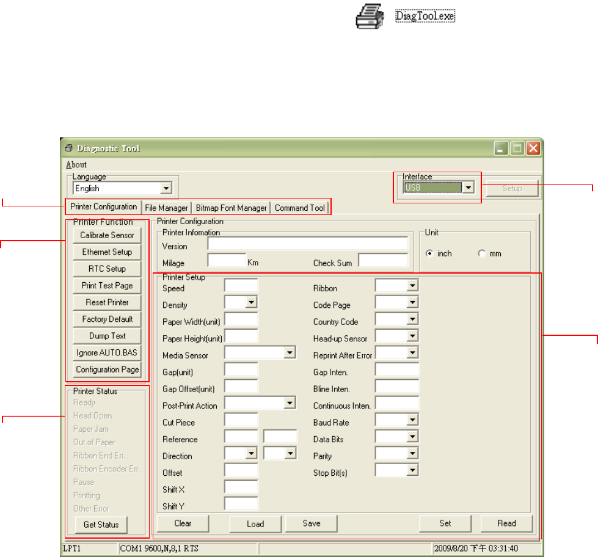Focus the Milage input field

point(227,260)
